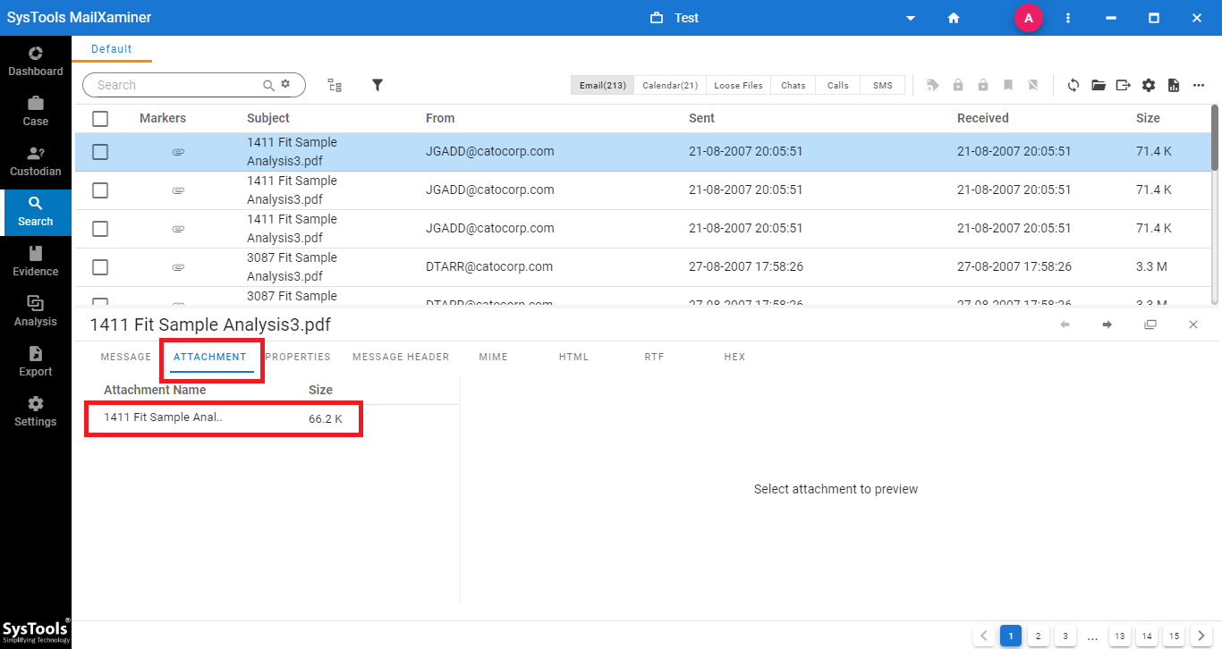The width and height of the screenshot is (1222, 649).
Task: Open the user avatar A menu
Action: point(1029,18)
